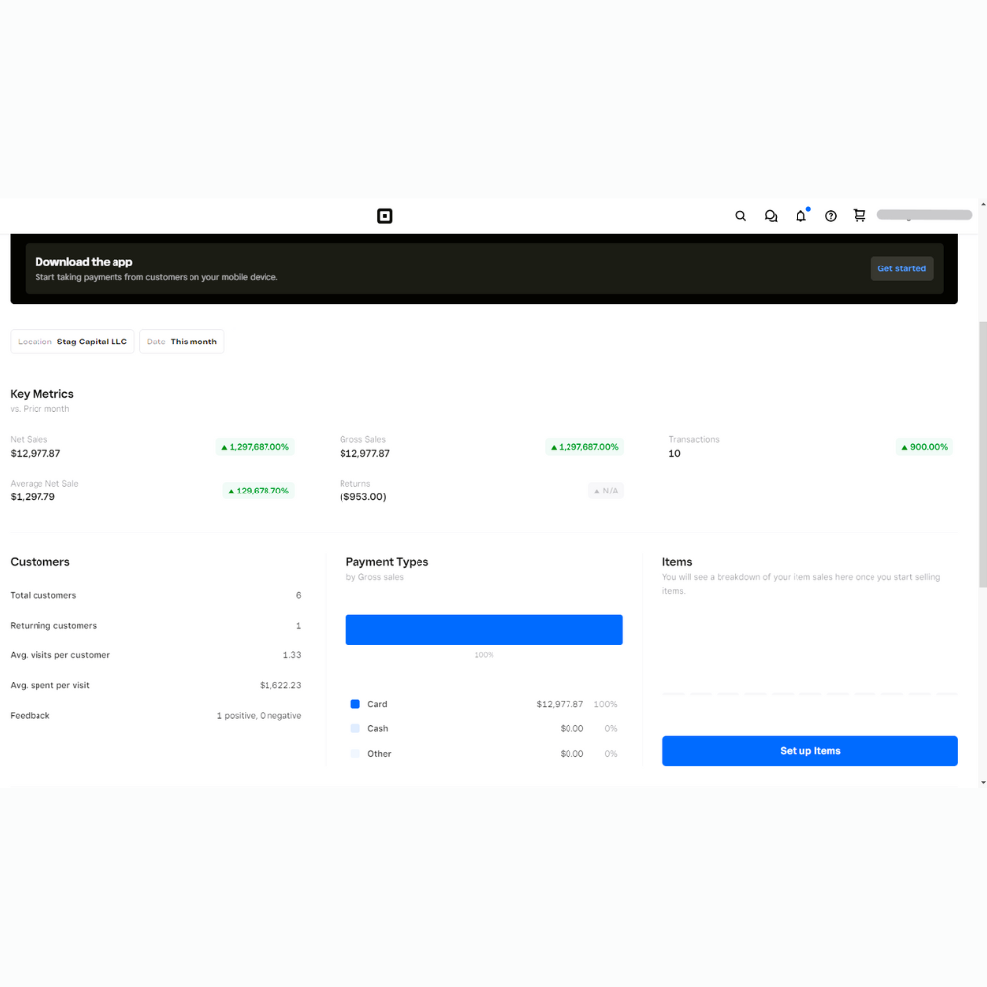Click the Other payment legend swatch
This screenshot has width=987, height=987.
coord(355,754)
